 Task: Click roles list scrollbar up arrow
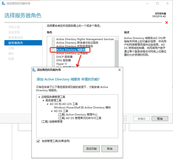[x=117, y=38]
